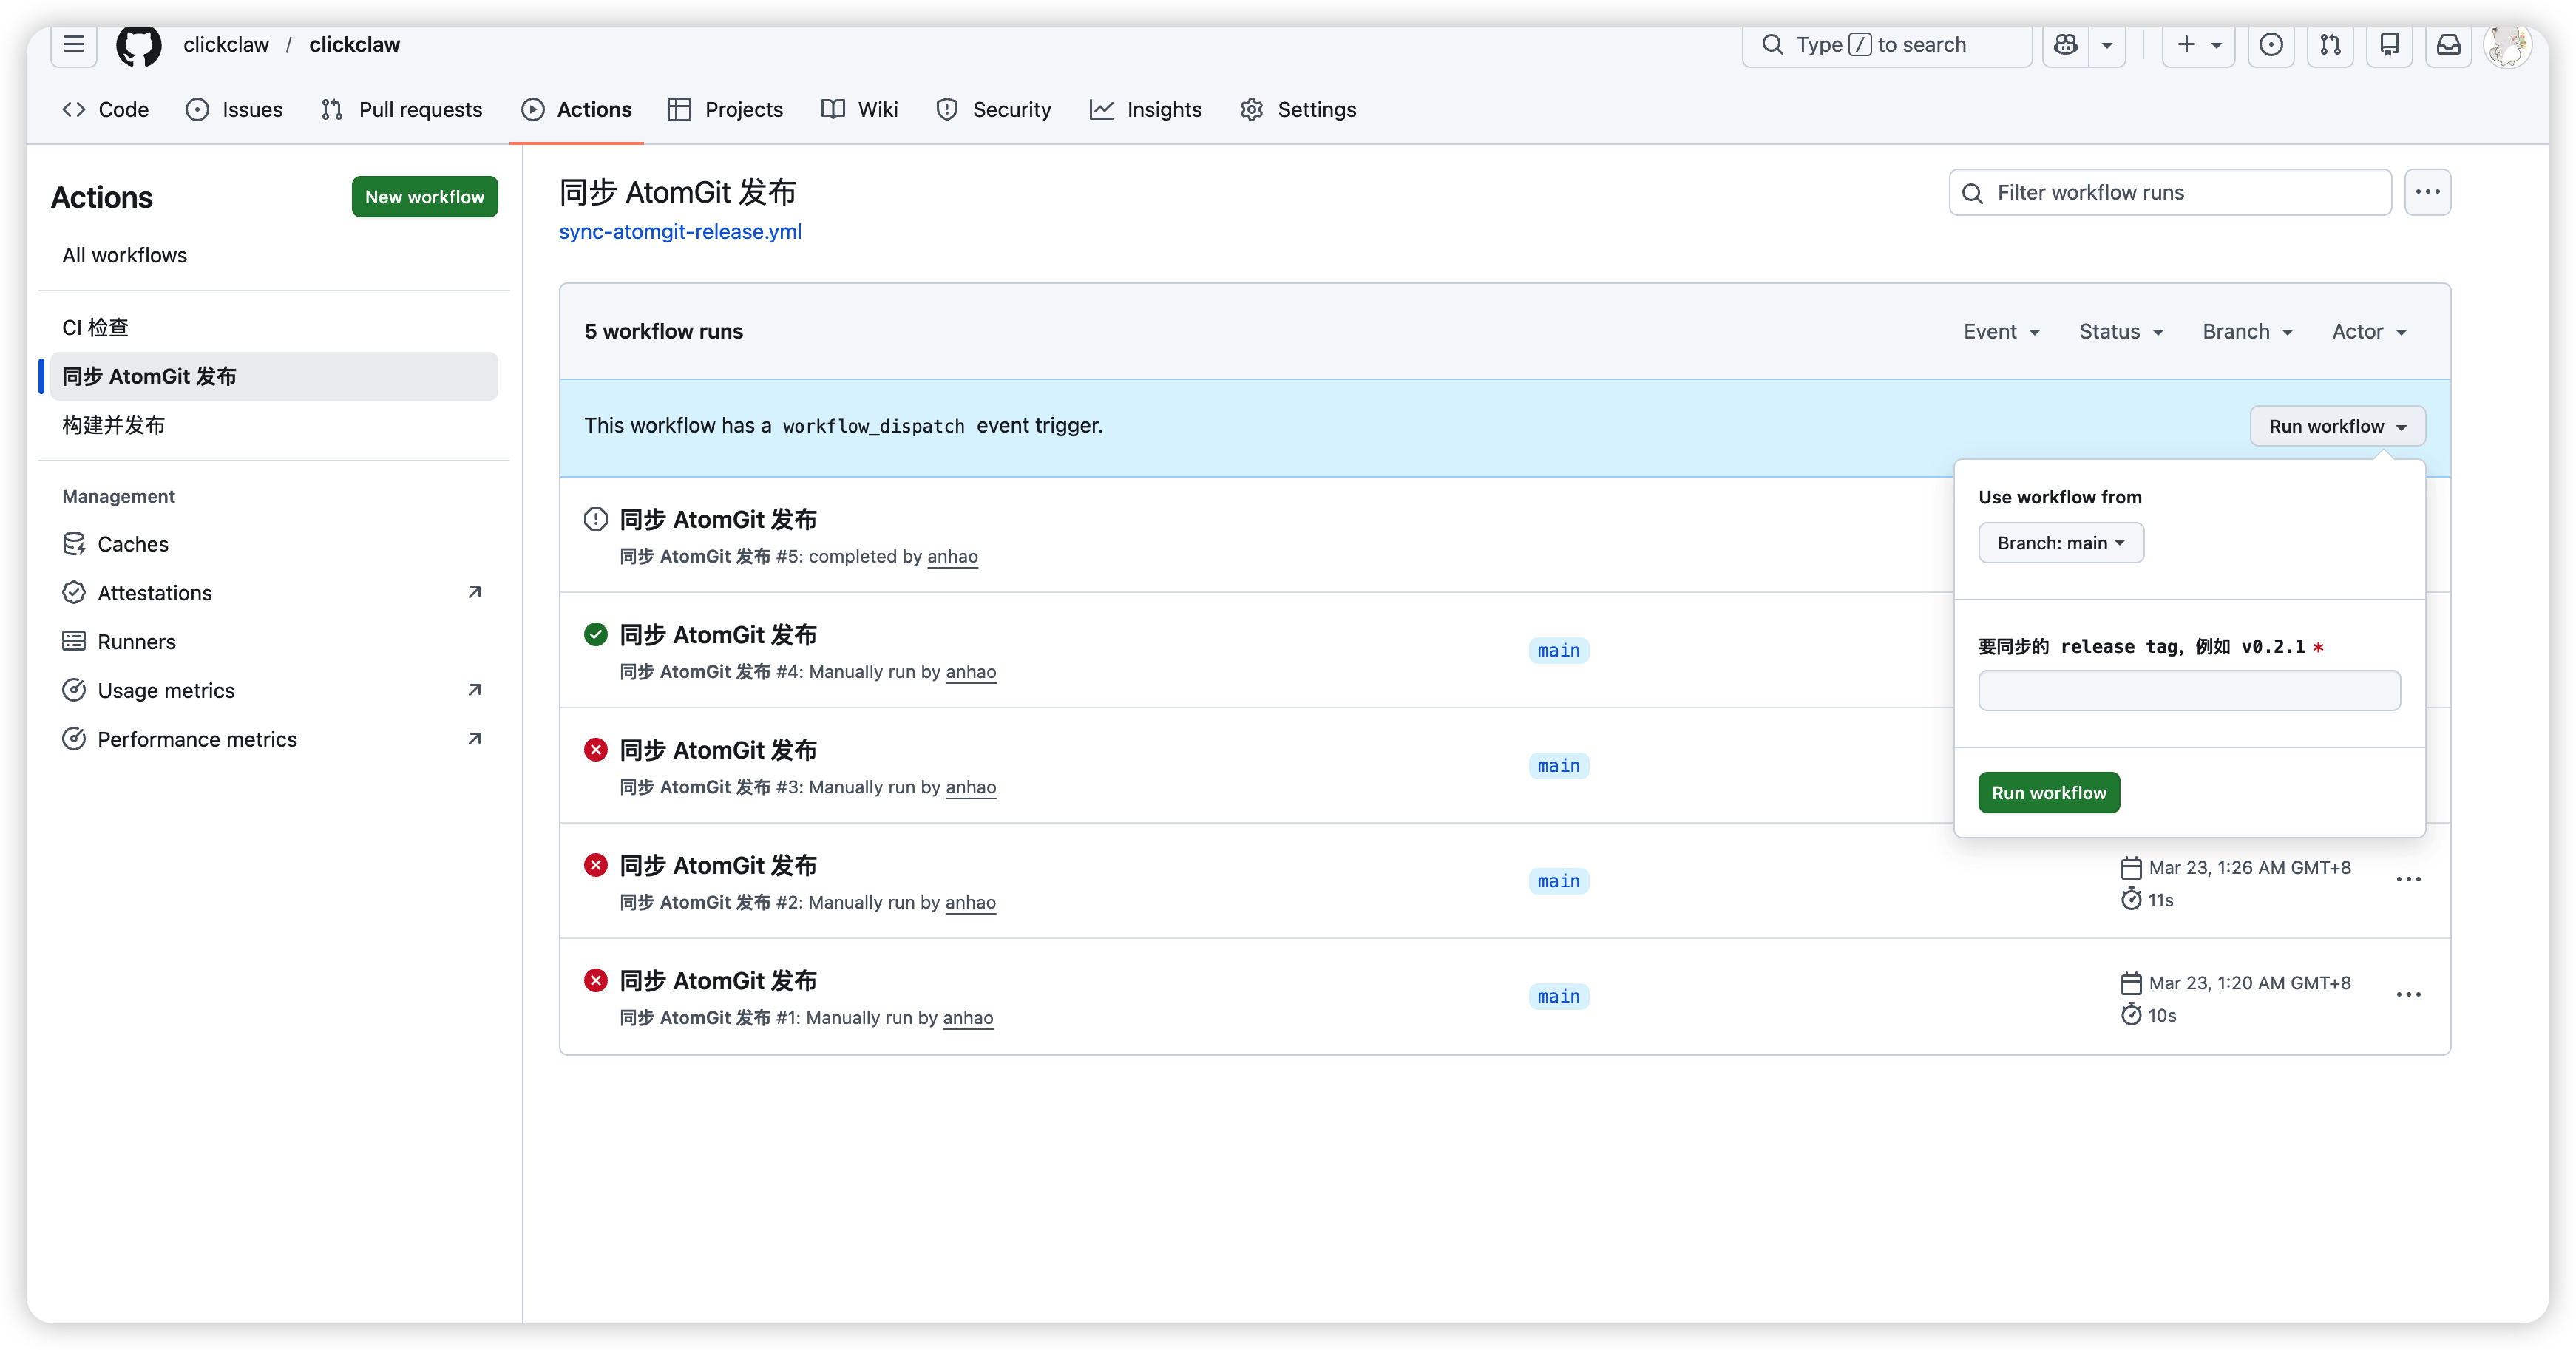The image size is (2576, 1350).
Task: Open three-dot menu for run #1
Action: 2408,995
